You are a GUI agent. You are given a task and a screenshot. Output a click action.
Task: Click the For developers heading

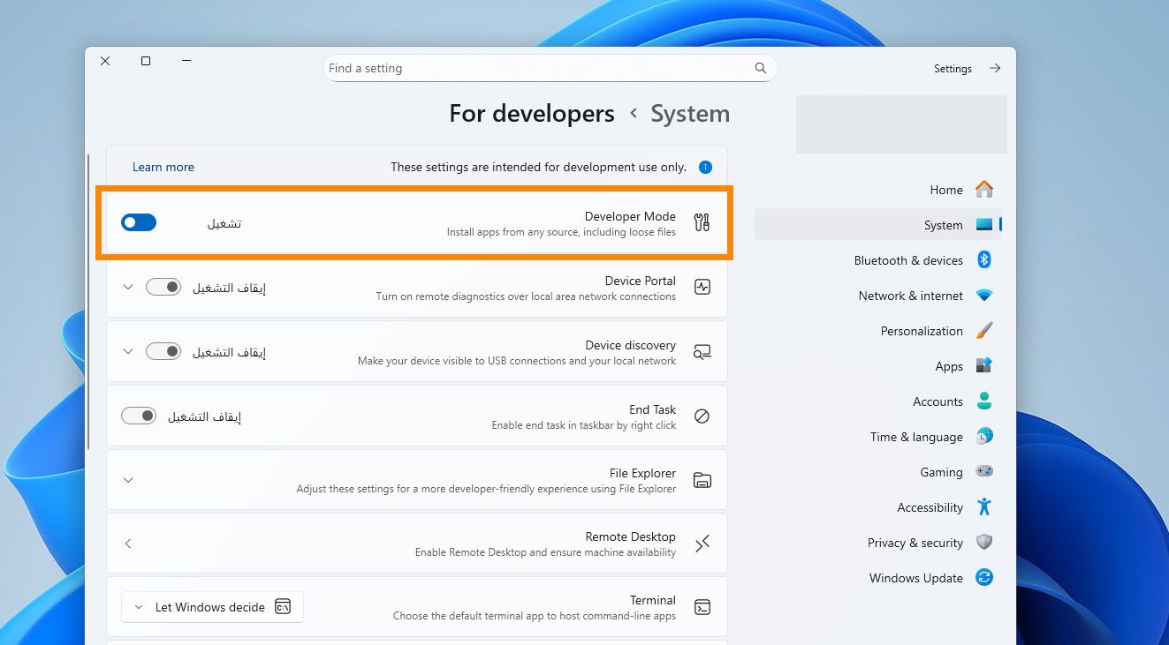point(532,114)
